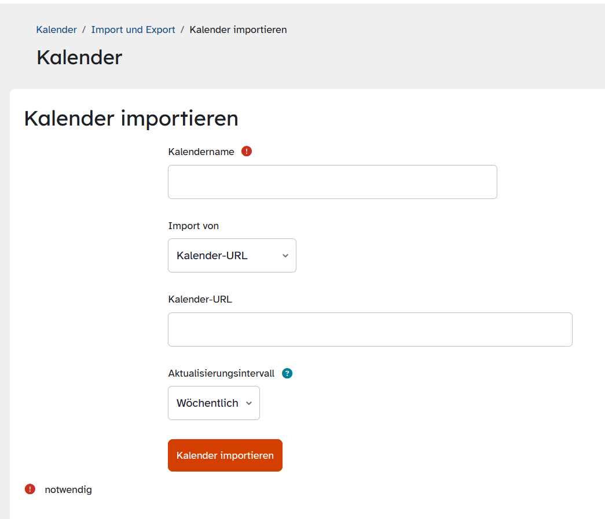
Task: Open the Aktualisierungsintervall help icon
Action: pyautogui.click(x=287, y=373)
